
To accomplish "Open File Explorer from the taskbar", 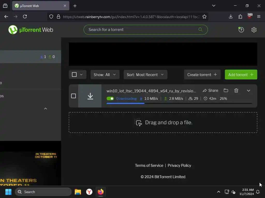I will [x=78, y=192].
